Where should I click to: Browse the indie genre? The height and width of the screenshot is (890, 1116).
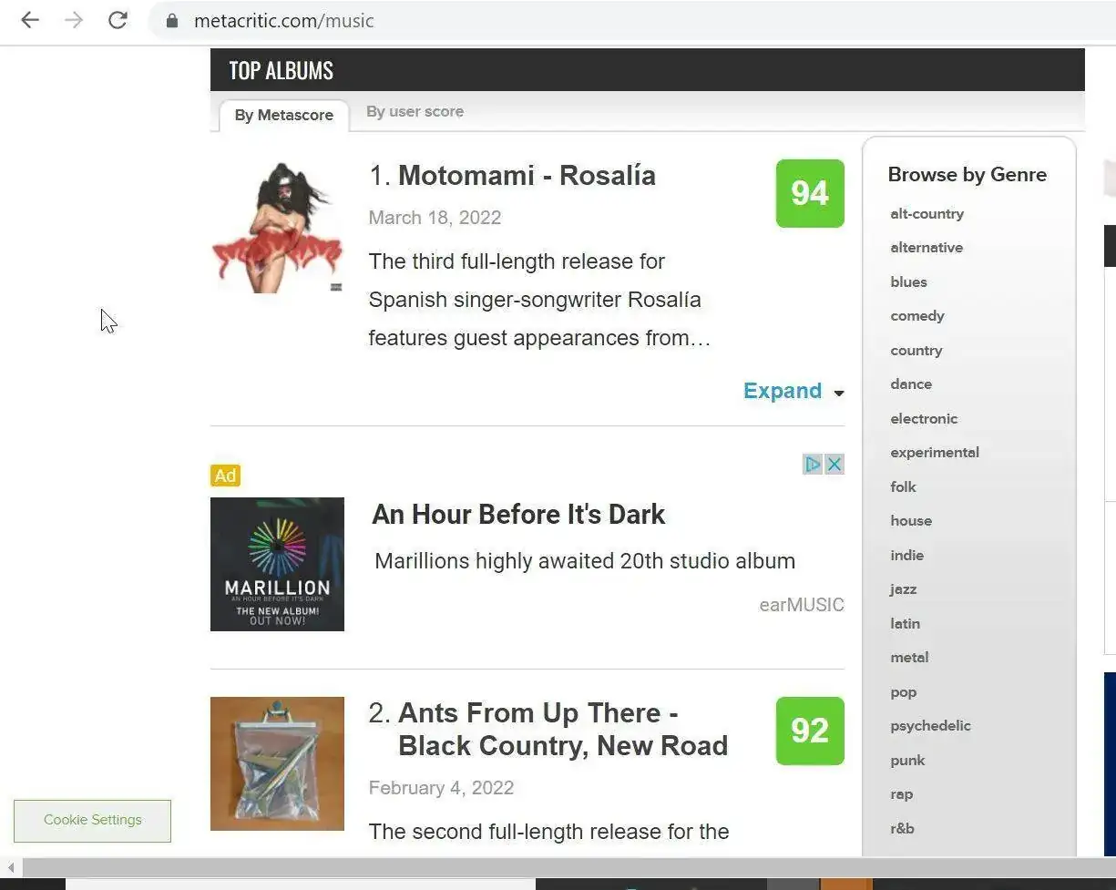[x=906, y=556]
